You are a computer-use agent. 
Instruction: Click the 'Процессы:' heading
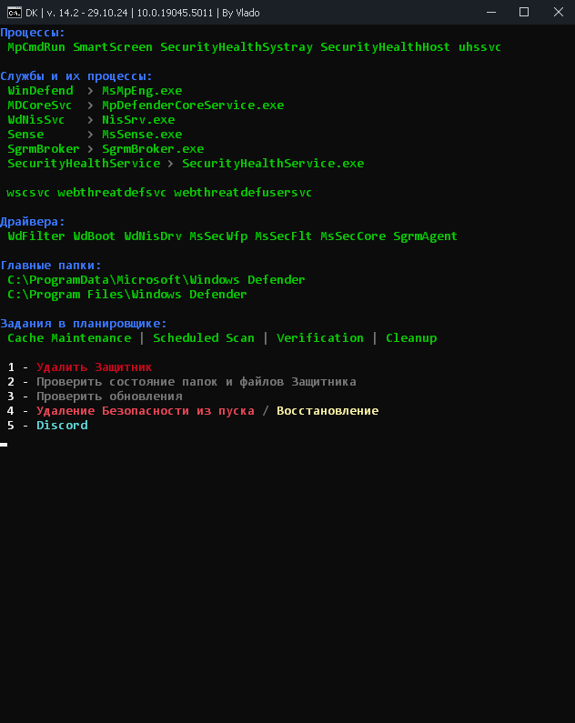pos(33,33)
